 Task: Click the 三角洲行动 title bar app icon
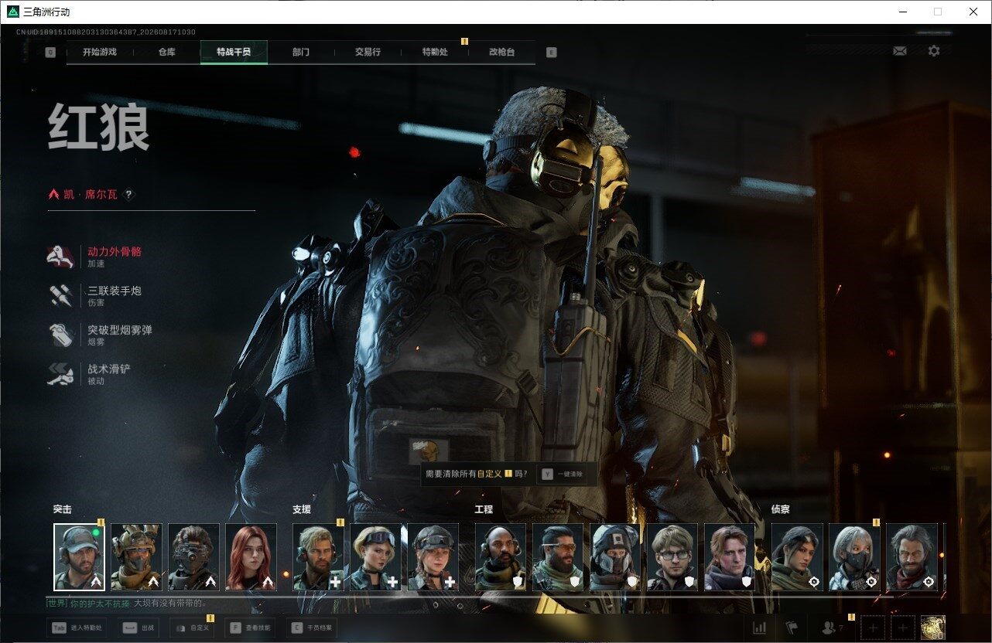[x=12, y=12]
